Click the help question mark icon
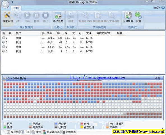166x135 pixels. tap(163, 8)
